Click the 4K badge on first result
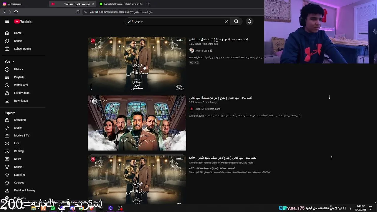 click(x=191, y=63)
